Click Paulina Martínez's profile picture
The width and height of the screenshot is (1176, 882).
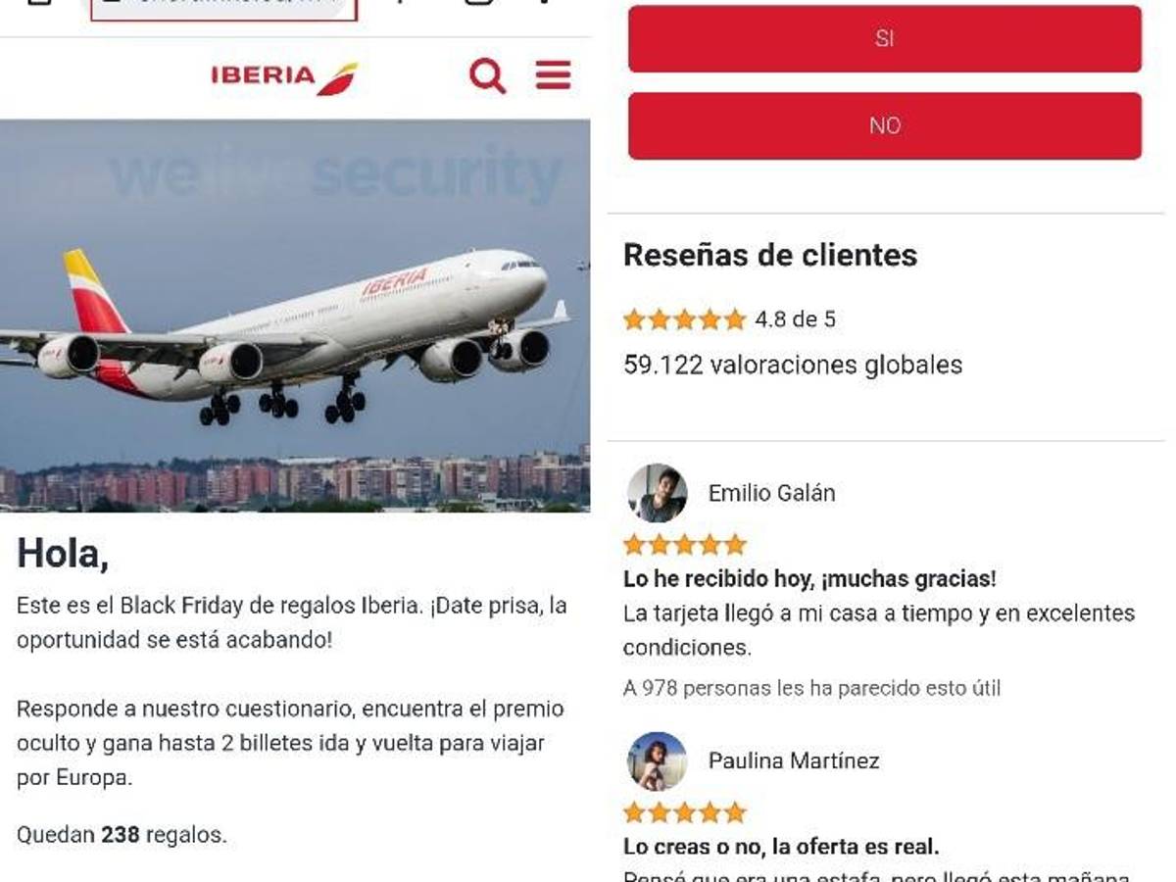(657, 760)
